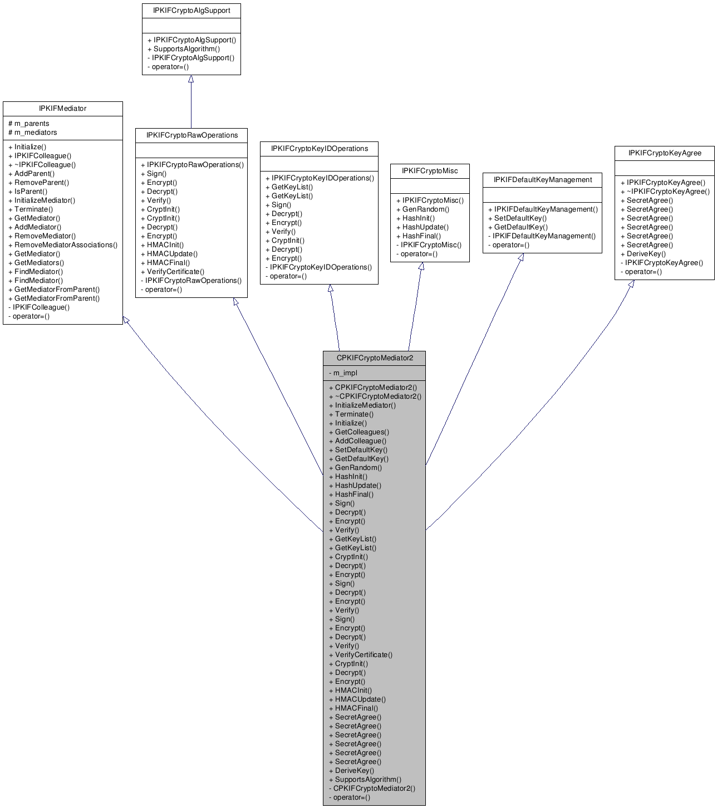Image resolution: width=717 pixels, height=808 pixels.
Task: Select the IsParent() method entry
Action: click(28, 192)
